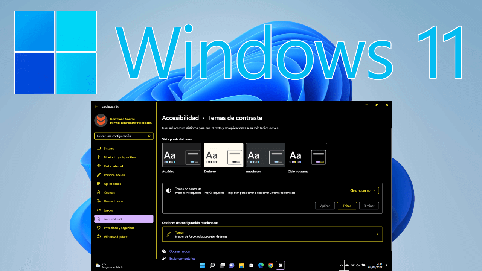482x271 pixels.
Task: Show hidden tray icons chevron
Action: tap(341, 265)
